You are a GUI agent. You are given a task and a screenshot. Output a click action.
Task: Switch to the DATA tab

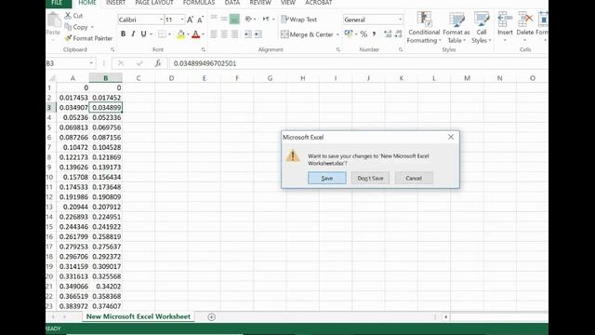coord(231,3)
